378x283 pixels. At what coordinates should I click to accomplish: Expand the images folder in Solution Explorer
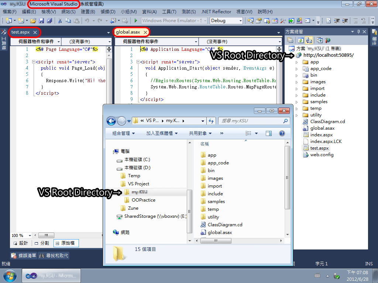pos(296,82)
